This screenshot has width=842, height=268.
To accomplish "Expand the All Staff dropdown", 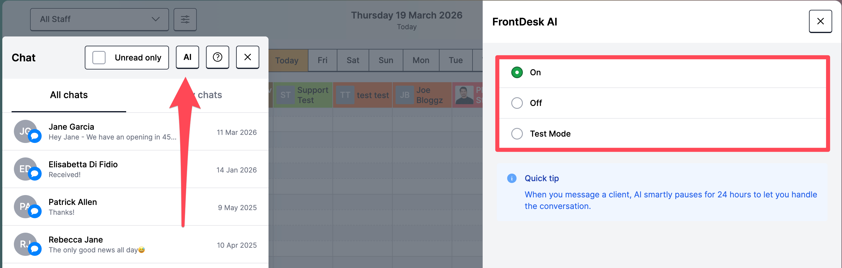I will pyautogui.click(x=99, y=20).
